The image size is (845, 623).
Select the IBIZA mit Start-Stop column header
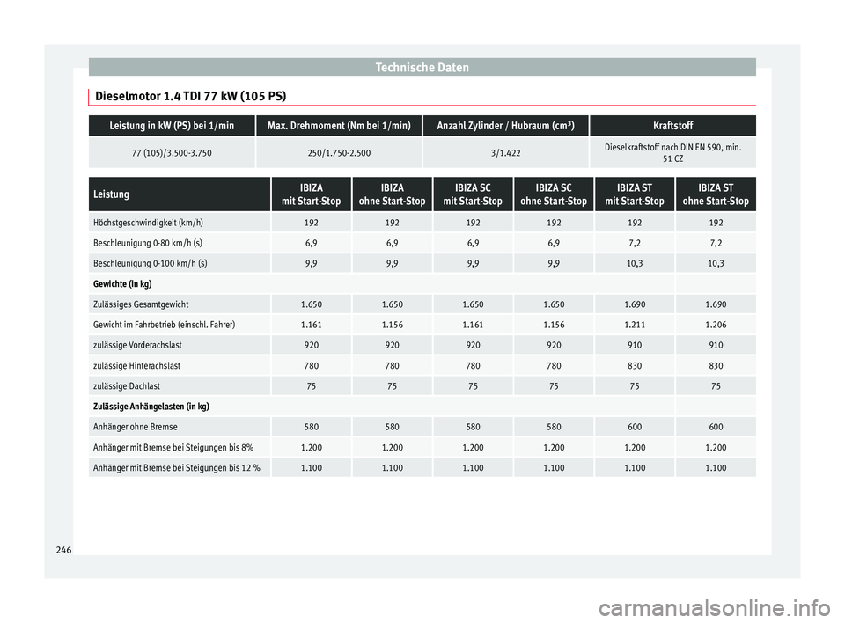311,194
